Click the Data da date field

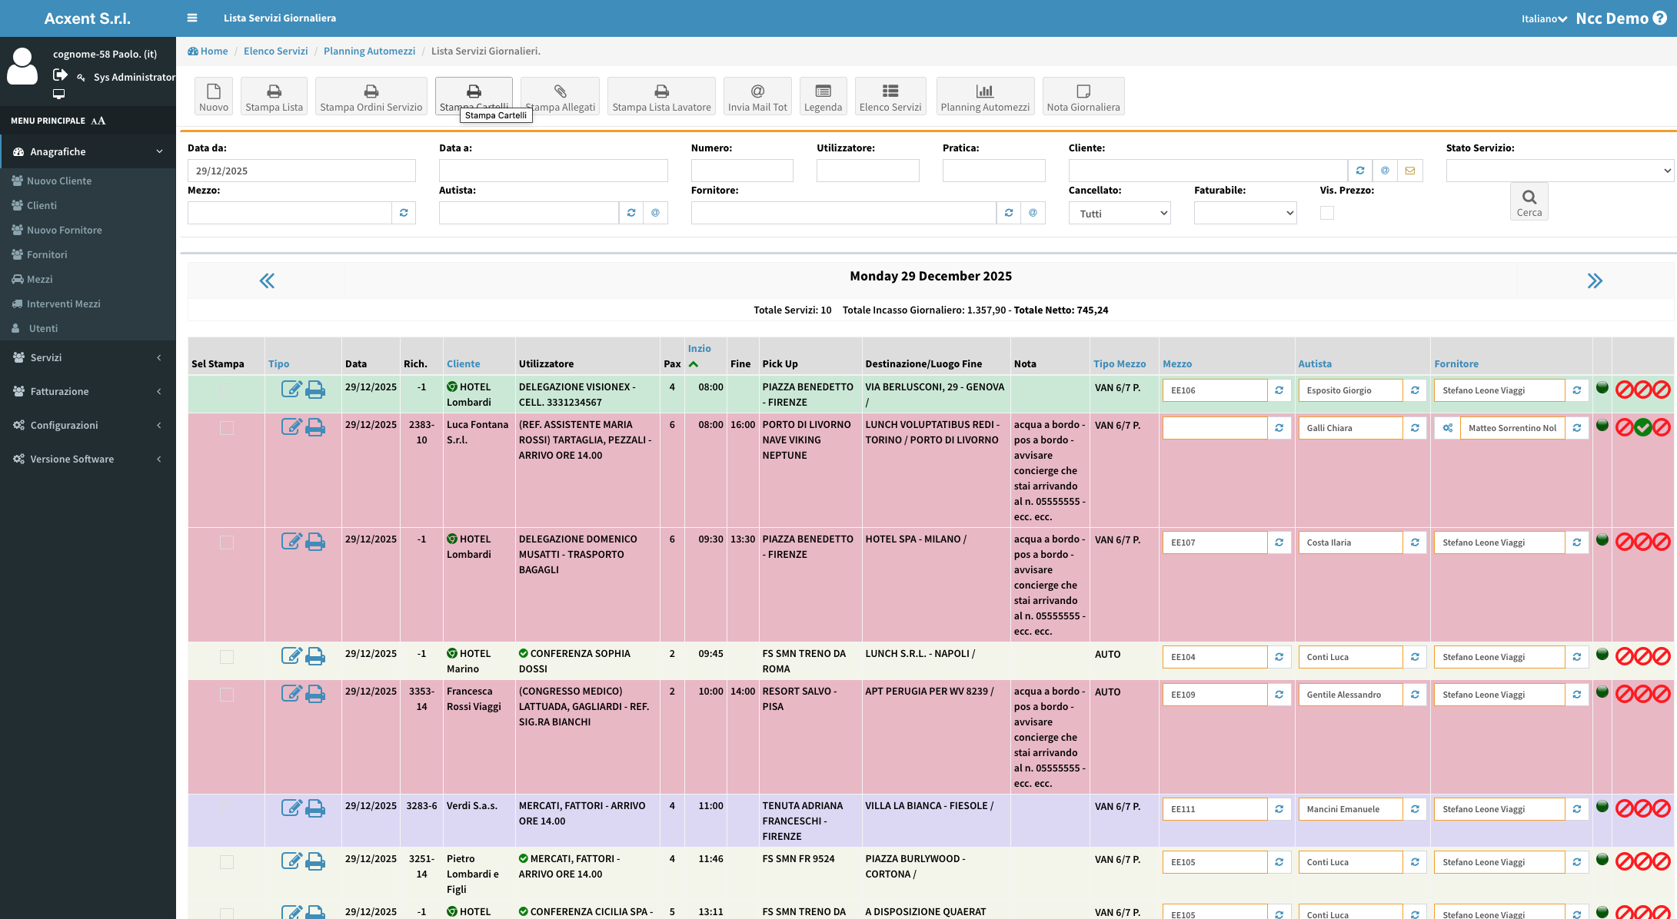click(301, 171)
